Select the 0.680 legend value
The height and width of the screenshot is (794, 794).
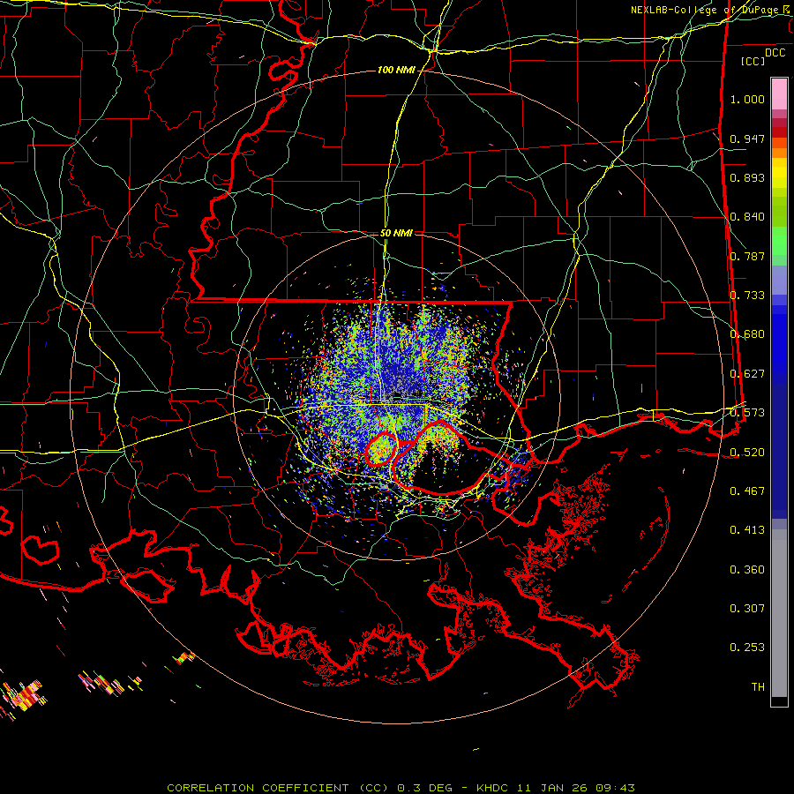click(x=747, y=334)
